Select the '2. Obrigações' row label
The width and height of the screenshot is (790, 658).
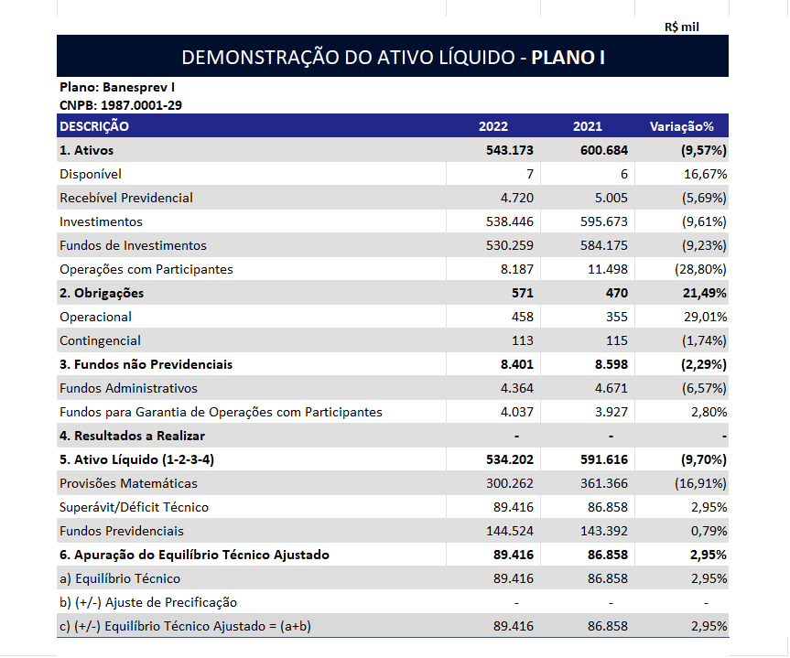(102, 293)
